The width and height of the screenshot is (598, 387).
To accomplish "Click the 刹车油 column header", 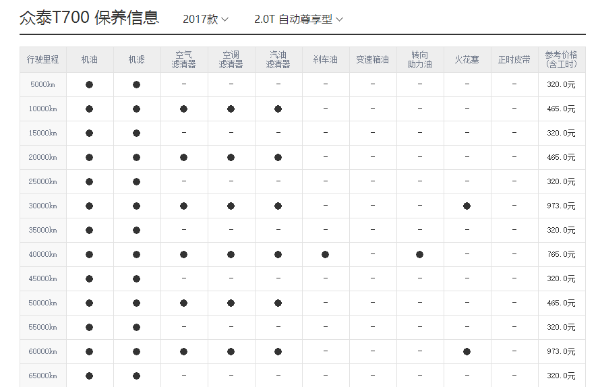I will pyautogui.click(x=326, y=59).
